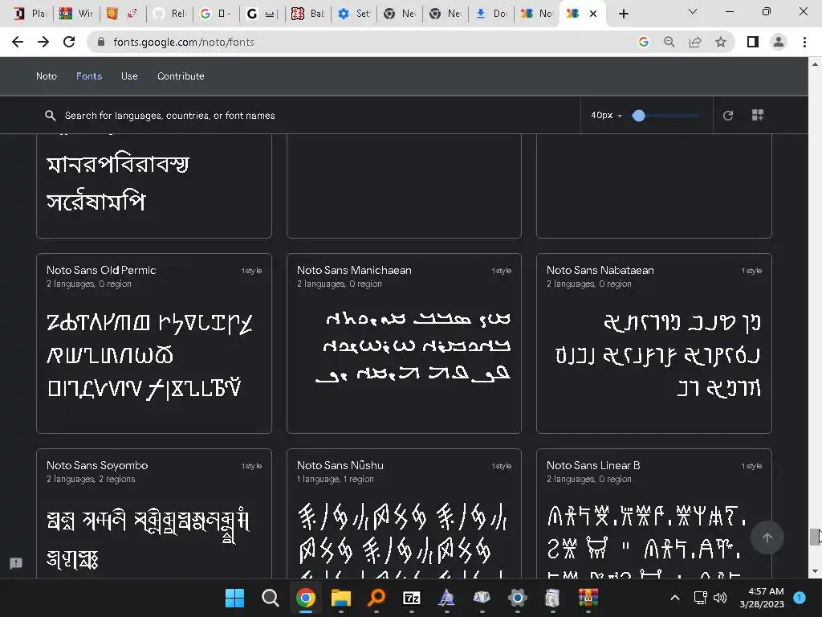Image resolution: width=822 pixels, height=617 pixels.
Task: Go back with the browser back arrow
Action: tap(18, 42)
